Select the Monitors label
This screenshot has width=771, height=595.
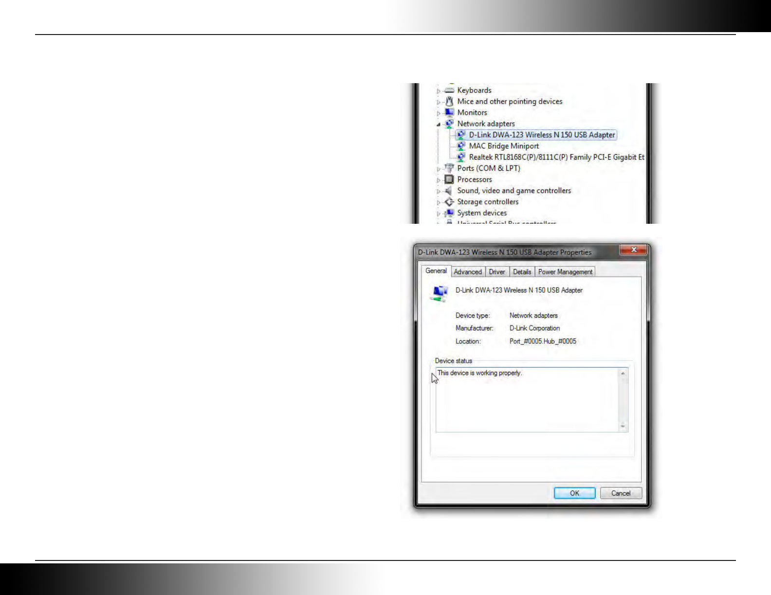(x=472, y=112)
